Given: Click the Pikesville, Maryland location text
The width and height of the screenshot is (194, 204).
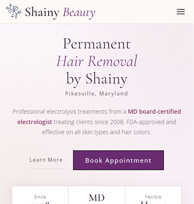Looking at the screenshot, I should [96, 94].
